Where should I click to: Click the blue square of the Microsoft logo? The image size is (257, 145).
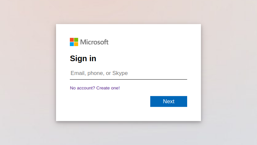click(x=72, y=44)
